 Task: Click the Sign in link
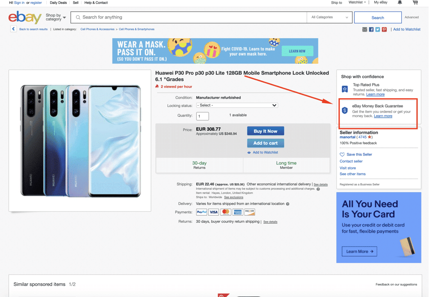19,3
